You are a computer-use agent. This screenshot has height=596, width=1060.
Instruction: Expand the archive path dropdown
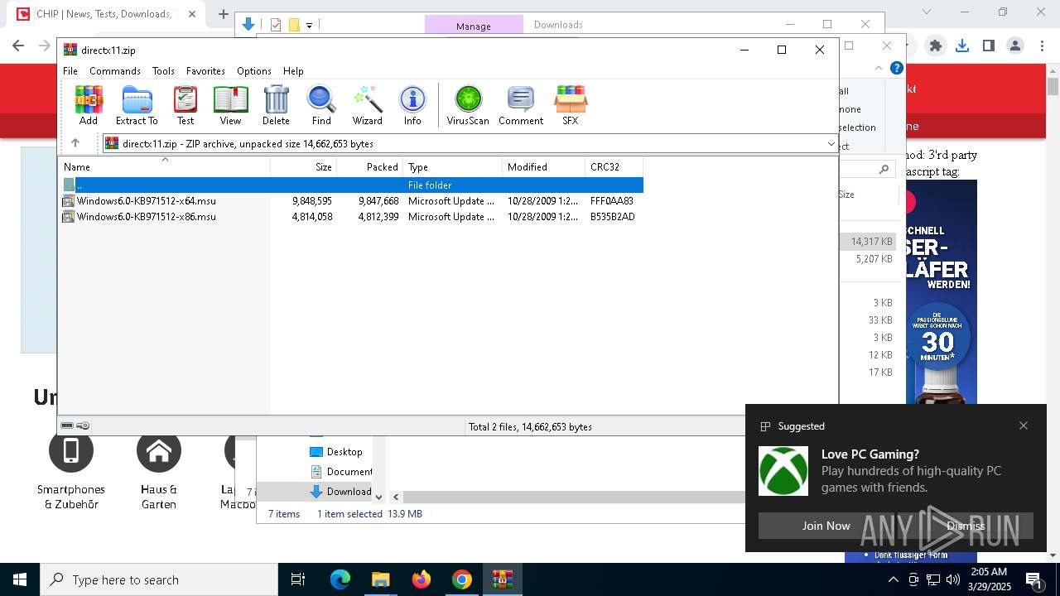(831, 144)
